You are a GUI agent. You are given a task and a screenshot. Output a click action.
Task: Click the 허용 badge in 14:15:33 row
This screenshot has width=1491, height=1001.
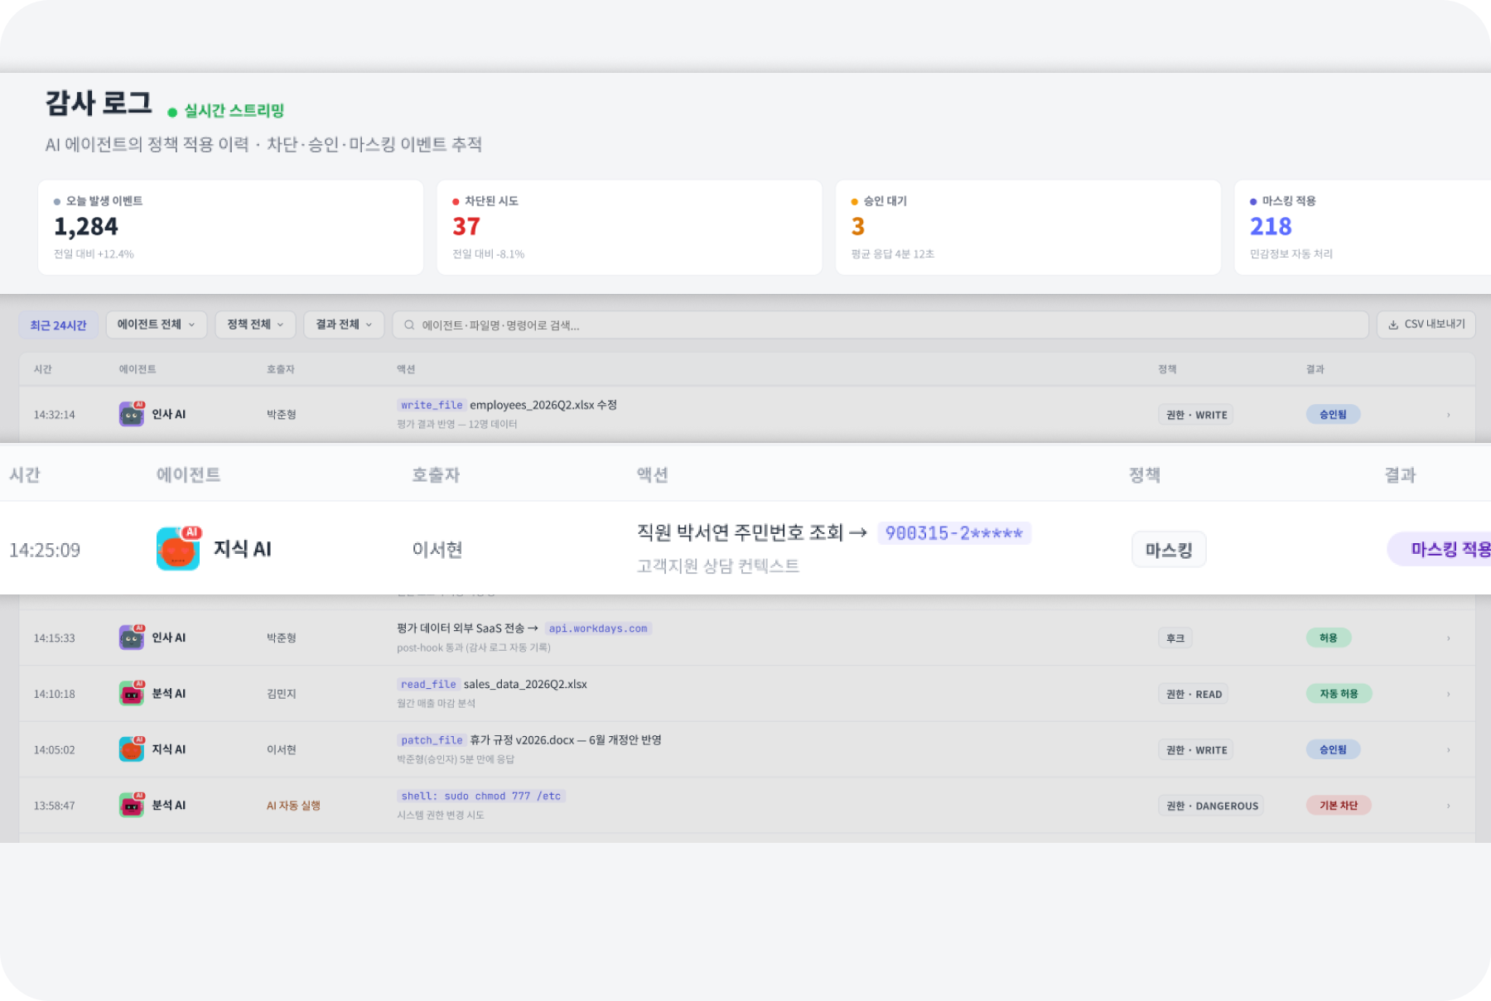[1329, 638]
